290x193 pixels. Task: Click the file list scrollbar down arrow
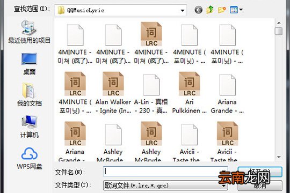279,158
